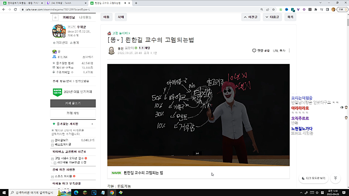The image size is (349, 196).
Task: Open the 통계 statistics link
Action: tap(75, 43)
